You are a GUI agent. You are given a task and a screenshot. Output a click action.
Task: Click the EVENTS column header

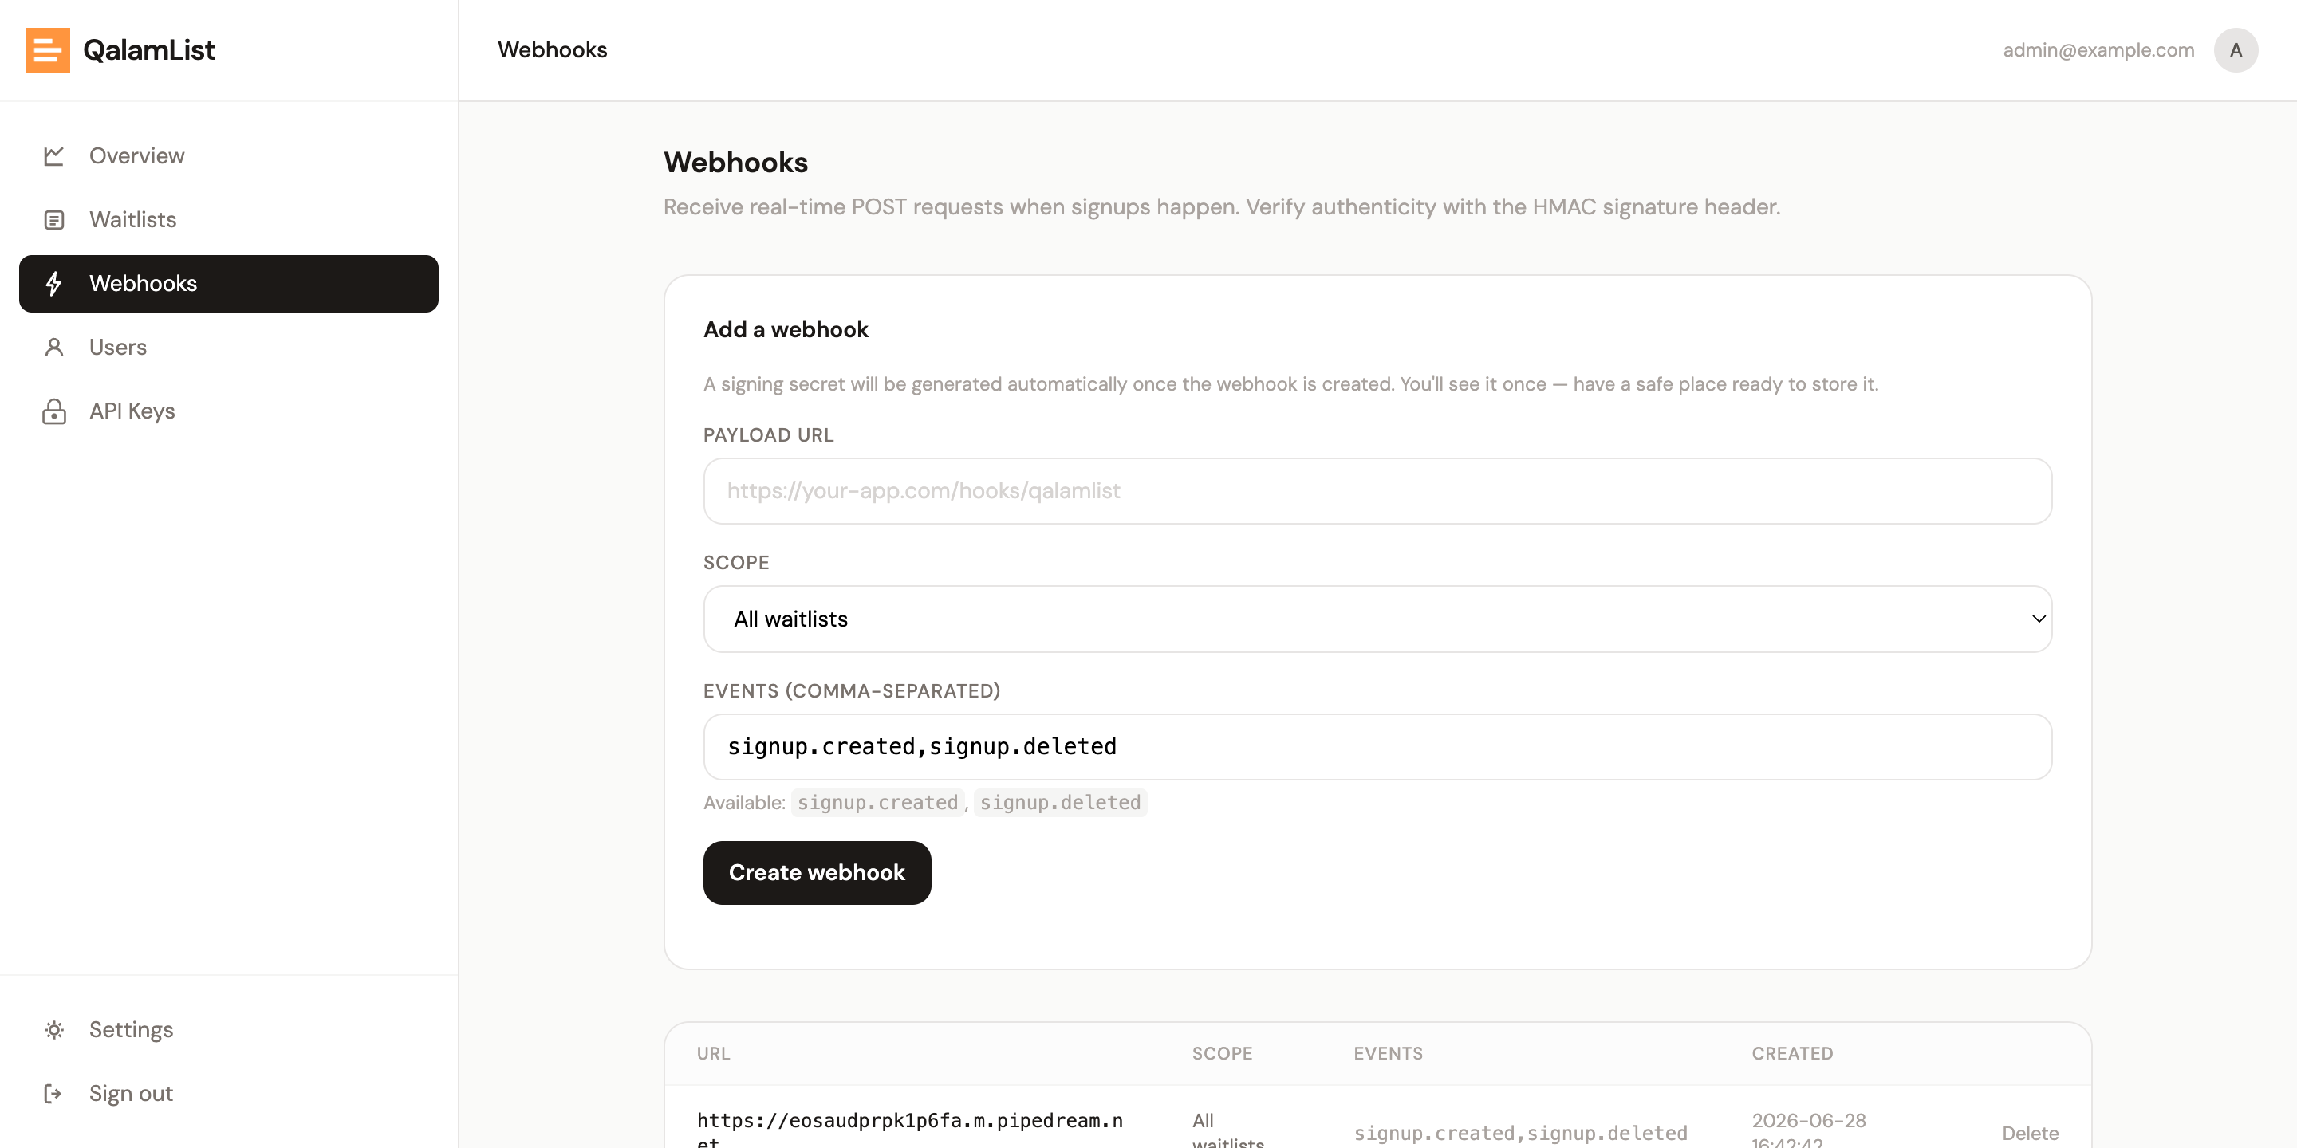1388,1053
